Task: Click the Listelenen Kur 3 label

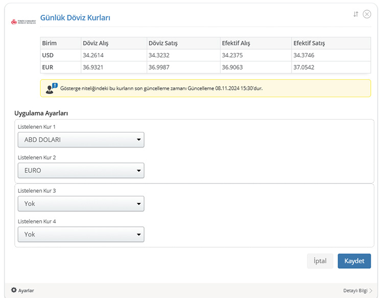Action: point(37,191)
